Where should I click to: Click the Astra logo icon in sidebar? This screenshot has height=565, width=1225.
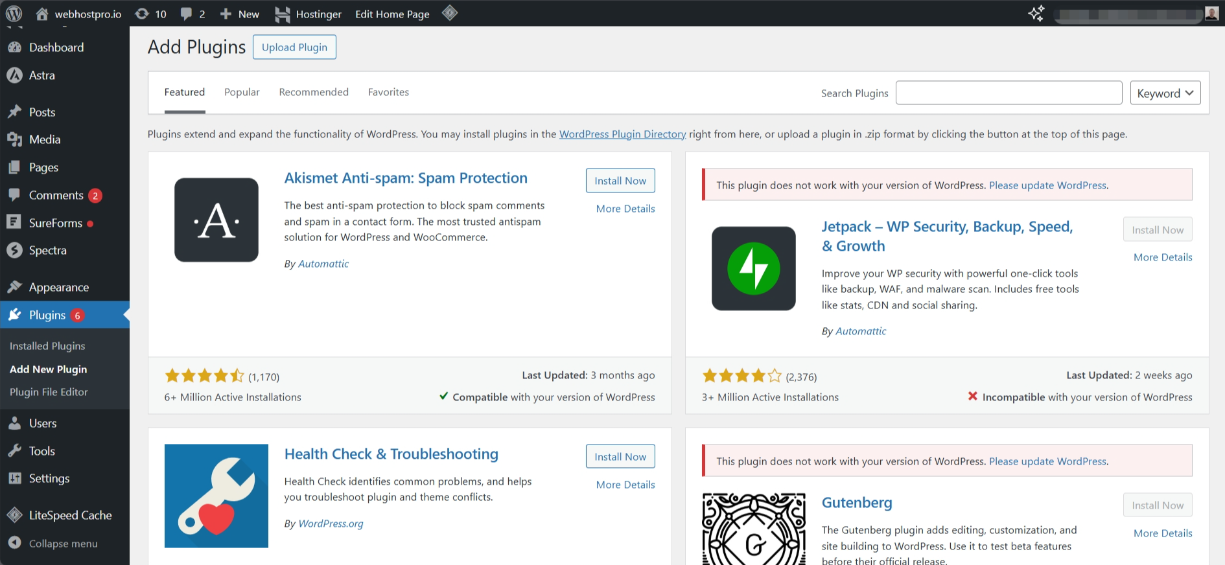coord(14,75)
